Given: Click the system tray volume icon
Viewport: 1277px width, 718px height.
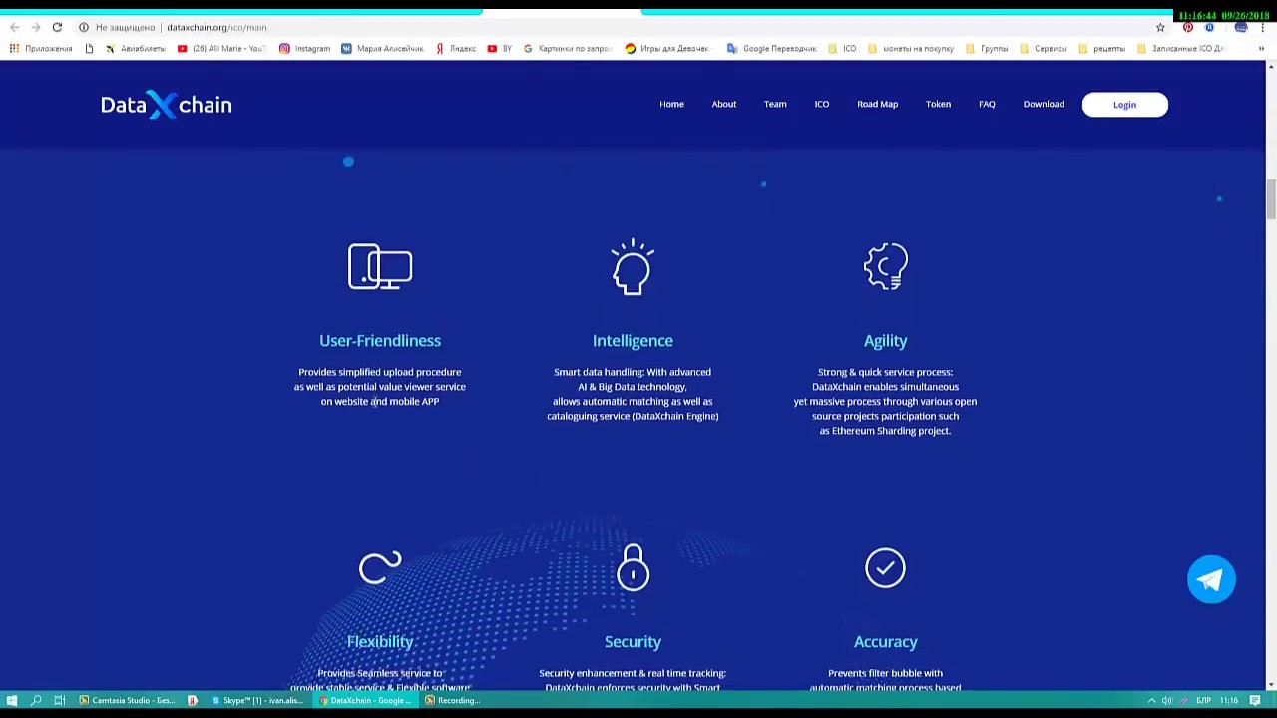Looking at the screenshot, I should (1167, 700).
